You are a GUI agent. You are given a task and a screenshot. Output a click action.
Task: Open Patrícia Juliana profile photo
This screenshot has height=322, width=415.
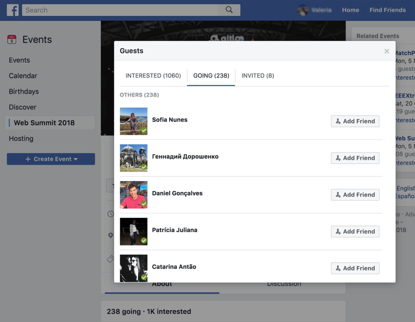pyautogui.click(x=134, y=232)
